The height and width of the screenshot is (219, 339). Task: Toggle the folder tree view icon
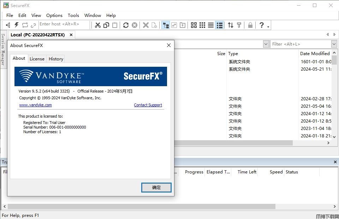tap(166, 25)
